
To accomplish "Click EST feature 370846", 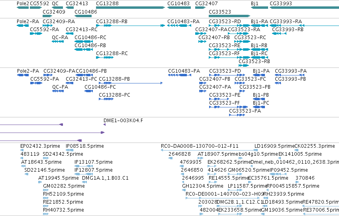I will pyautogui.click(x=298, y=182).
